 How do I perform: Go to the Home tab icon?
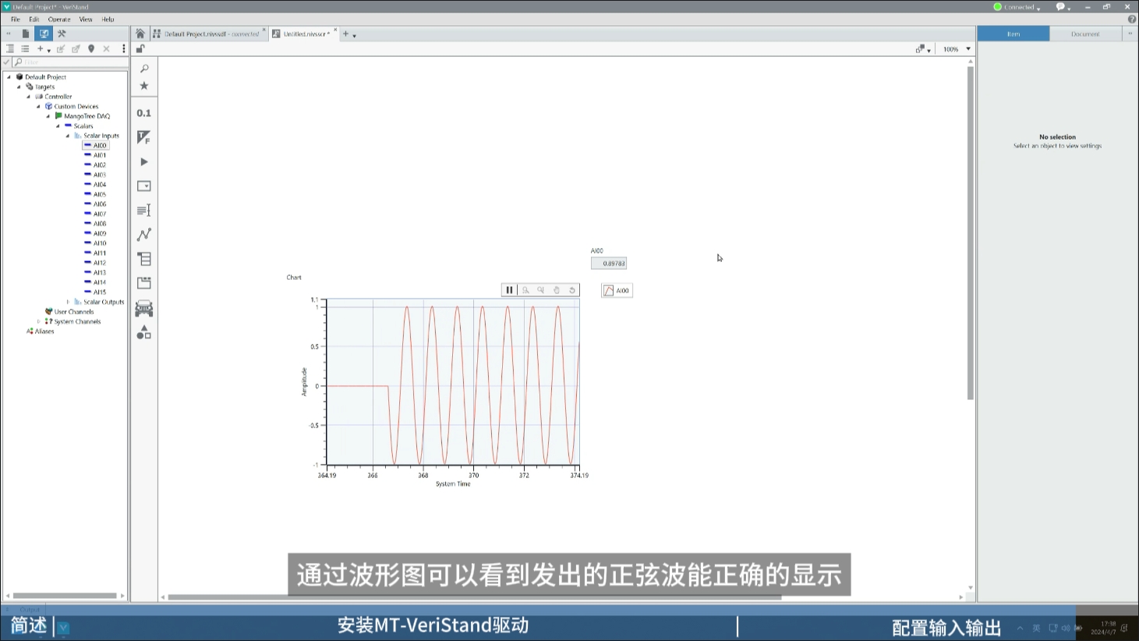[140, 34]
